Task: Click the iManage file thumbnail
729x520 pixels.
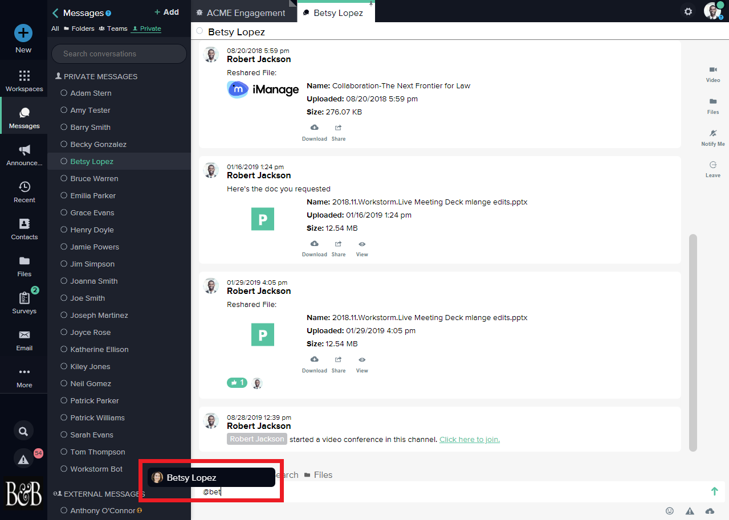Action: 263,89
